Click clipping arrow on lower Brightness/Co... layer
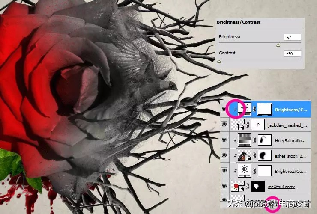Image resolution: width=317 pixels, height=214 pixels. click(x=235, y=171)
